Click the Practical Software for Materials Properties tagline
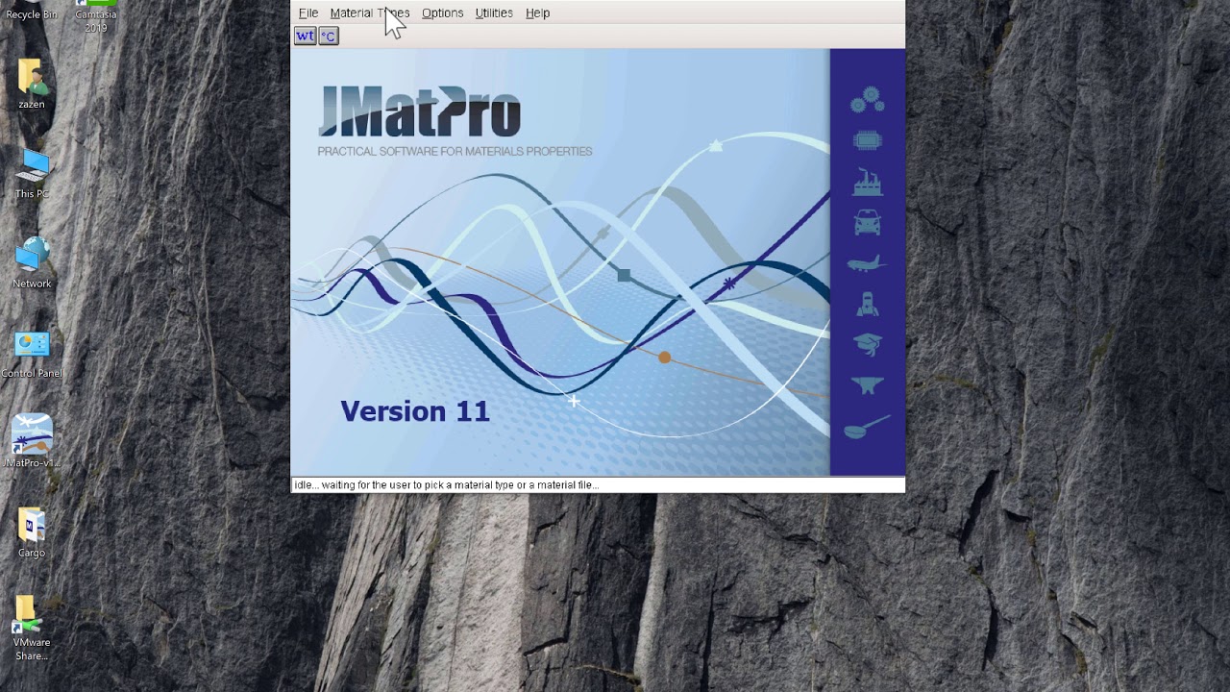1230x692 pixels. pos(455,151)
